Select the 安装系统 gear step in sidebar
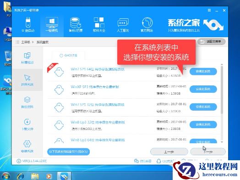Viewport: 240px width, 180px height. pos(27,146)
